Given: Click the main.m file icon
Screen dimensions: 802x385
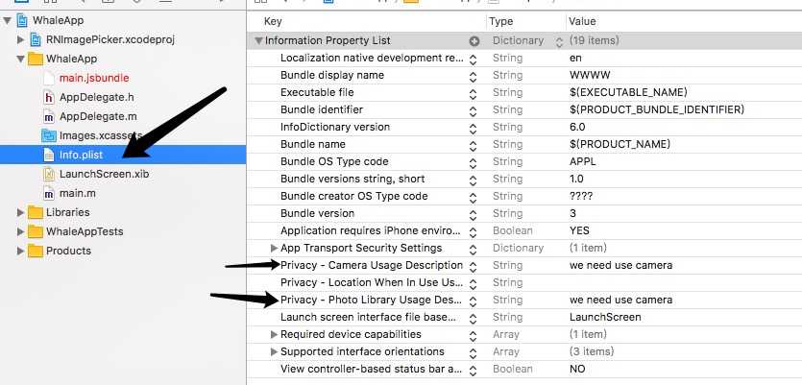Looking at the screenshot, I should pos(50,193).
